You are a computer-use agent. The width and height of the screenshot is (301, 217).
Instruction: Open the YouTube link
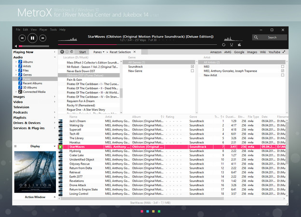(x=274, y=52)
